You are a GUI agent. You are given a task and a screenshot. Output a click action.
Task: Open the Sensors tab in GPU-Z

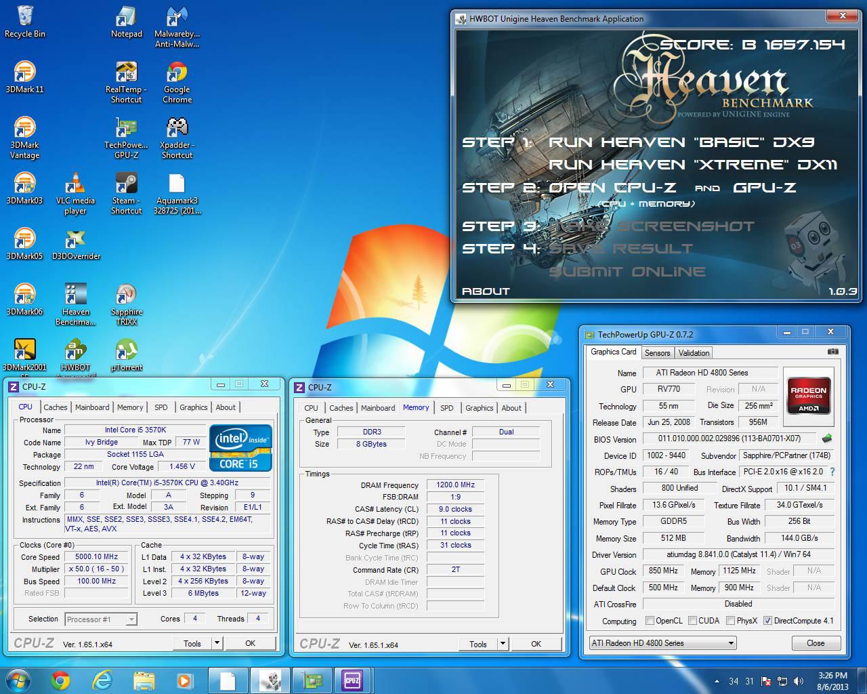tap(657, 352)
